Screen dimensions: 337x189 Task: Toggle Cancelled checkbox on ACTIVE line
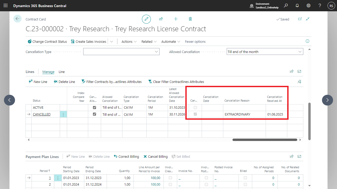tap(195, 108)
